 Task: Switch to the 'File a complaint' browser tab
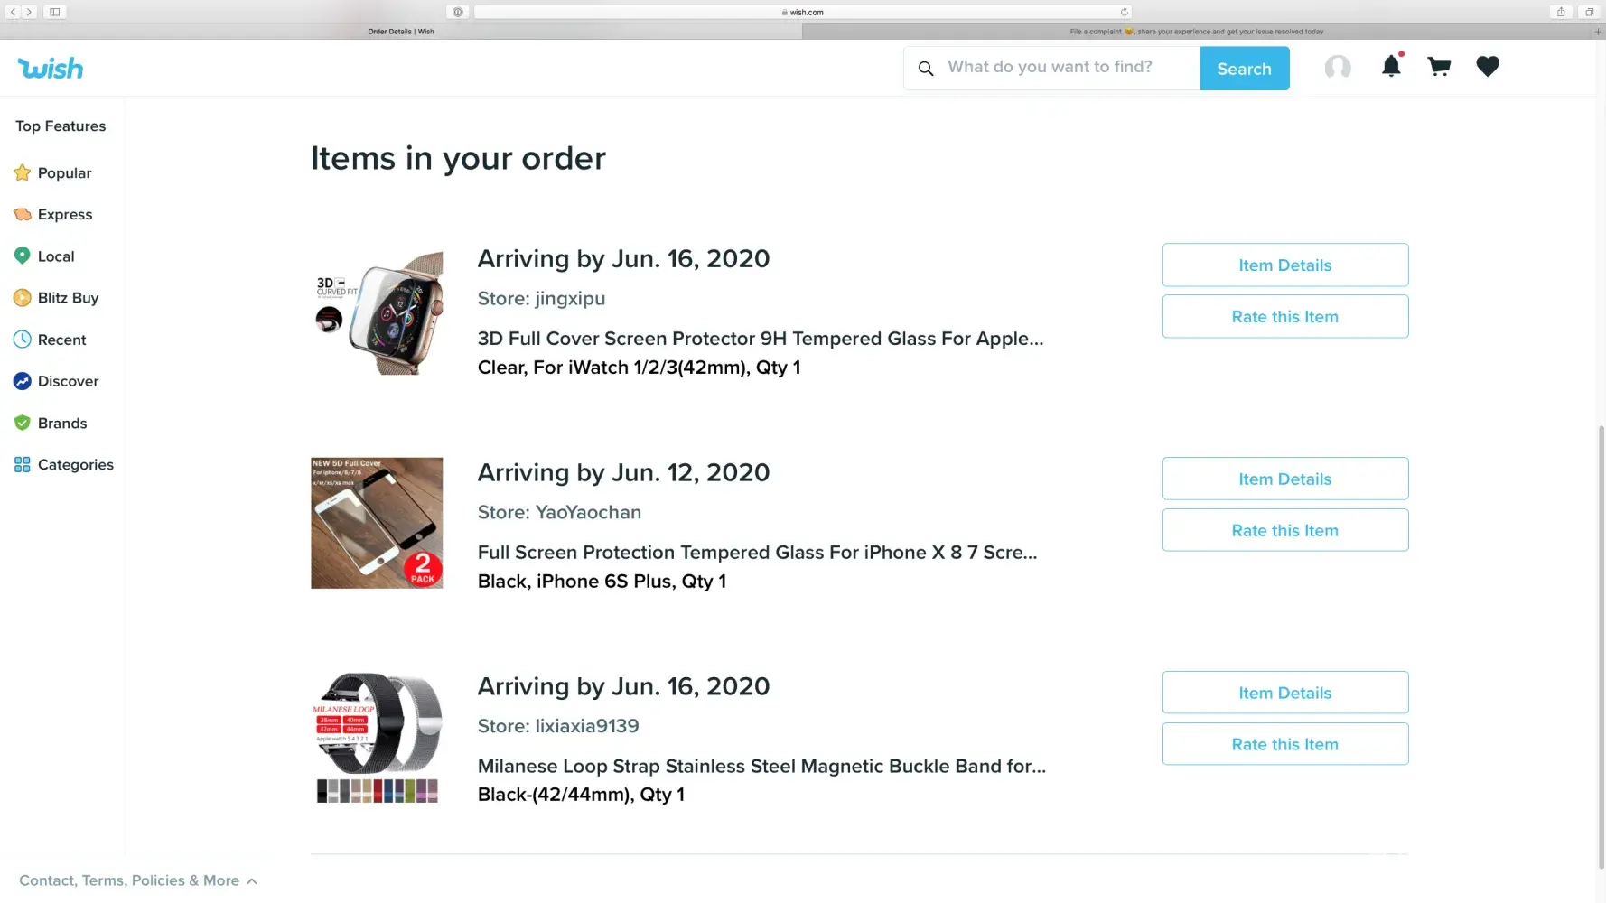1196,32
